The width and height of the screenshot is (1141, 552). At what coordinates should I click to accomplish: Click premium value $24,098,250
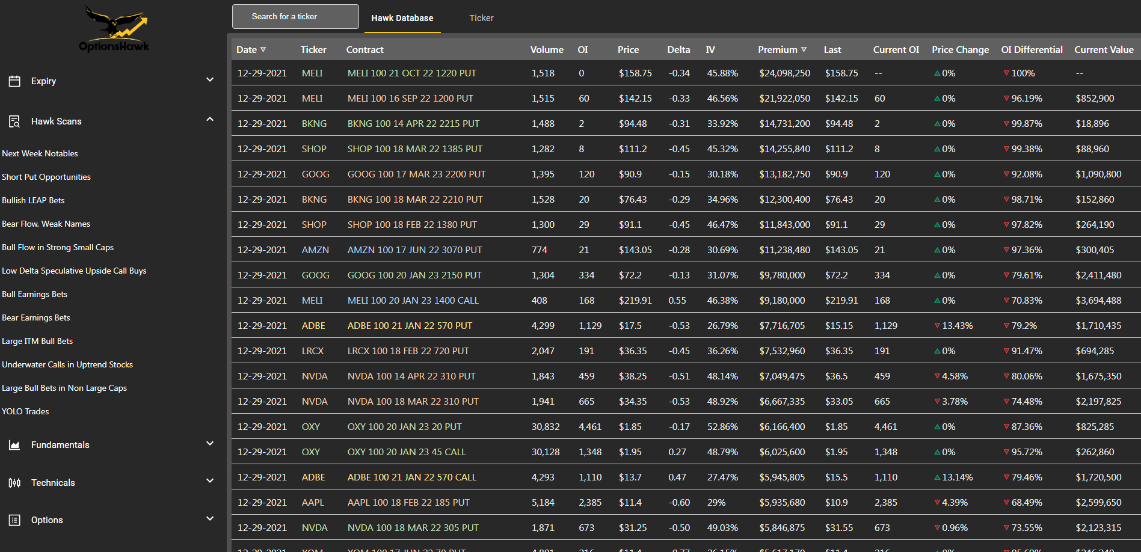pyautogui.click(x=784, y=73)
